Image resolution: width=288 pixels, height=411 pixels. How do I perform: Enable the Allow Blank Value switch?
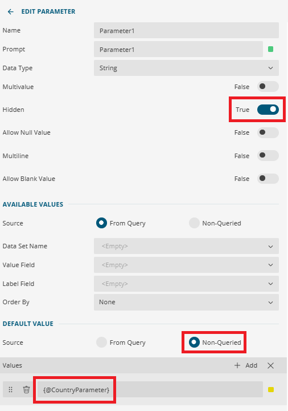[268, 179]
